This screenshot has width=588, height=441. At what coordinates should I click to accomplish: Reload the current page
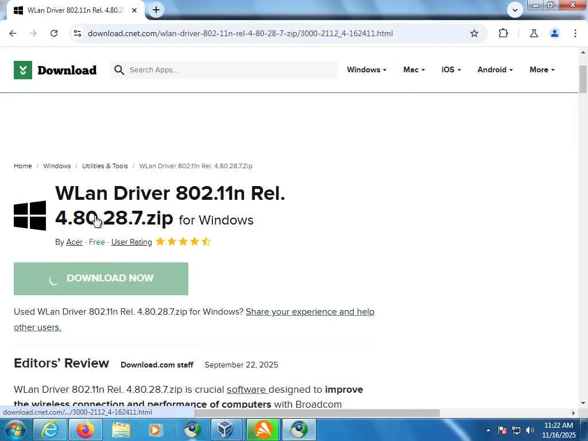click(x=54, y=33)
